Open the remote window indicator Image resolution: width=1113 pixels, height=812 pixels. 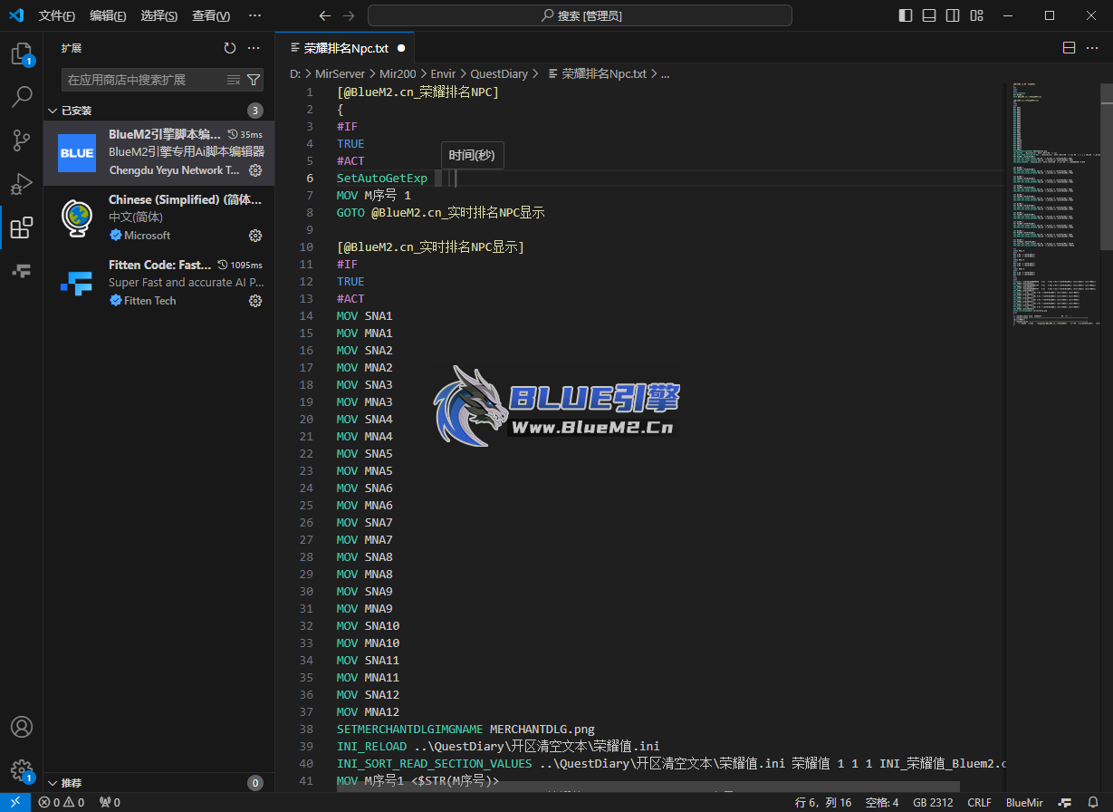[15, 802]
